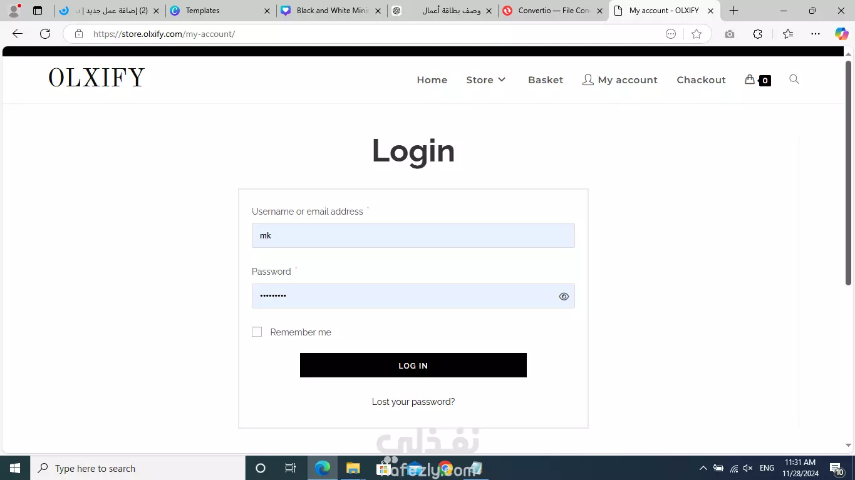Expand the Store dropdown menu
855x480 pixels.
click(x=486, y=80)
